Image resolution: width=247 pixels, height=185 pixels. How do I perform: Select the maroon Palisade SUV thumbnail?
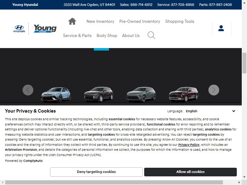tap(184, 94)
